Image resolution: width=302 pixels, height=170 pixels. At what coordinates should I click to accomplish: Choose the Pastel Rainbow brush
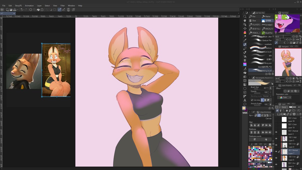260,48
